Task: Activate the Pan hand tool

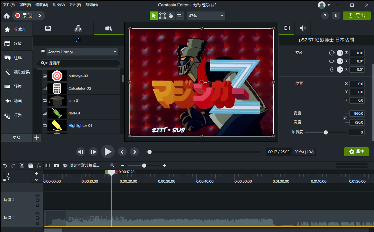Action: tap(171, 16)
